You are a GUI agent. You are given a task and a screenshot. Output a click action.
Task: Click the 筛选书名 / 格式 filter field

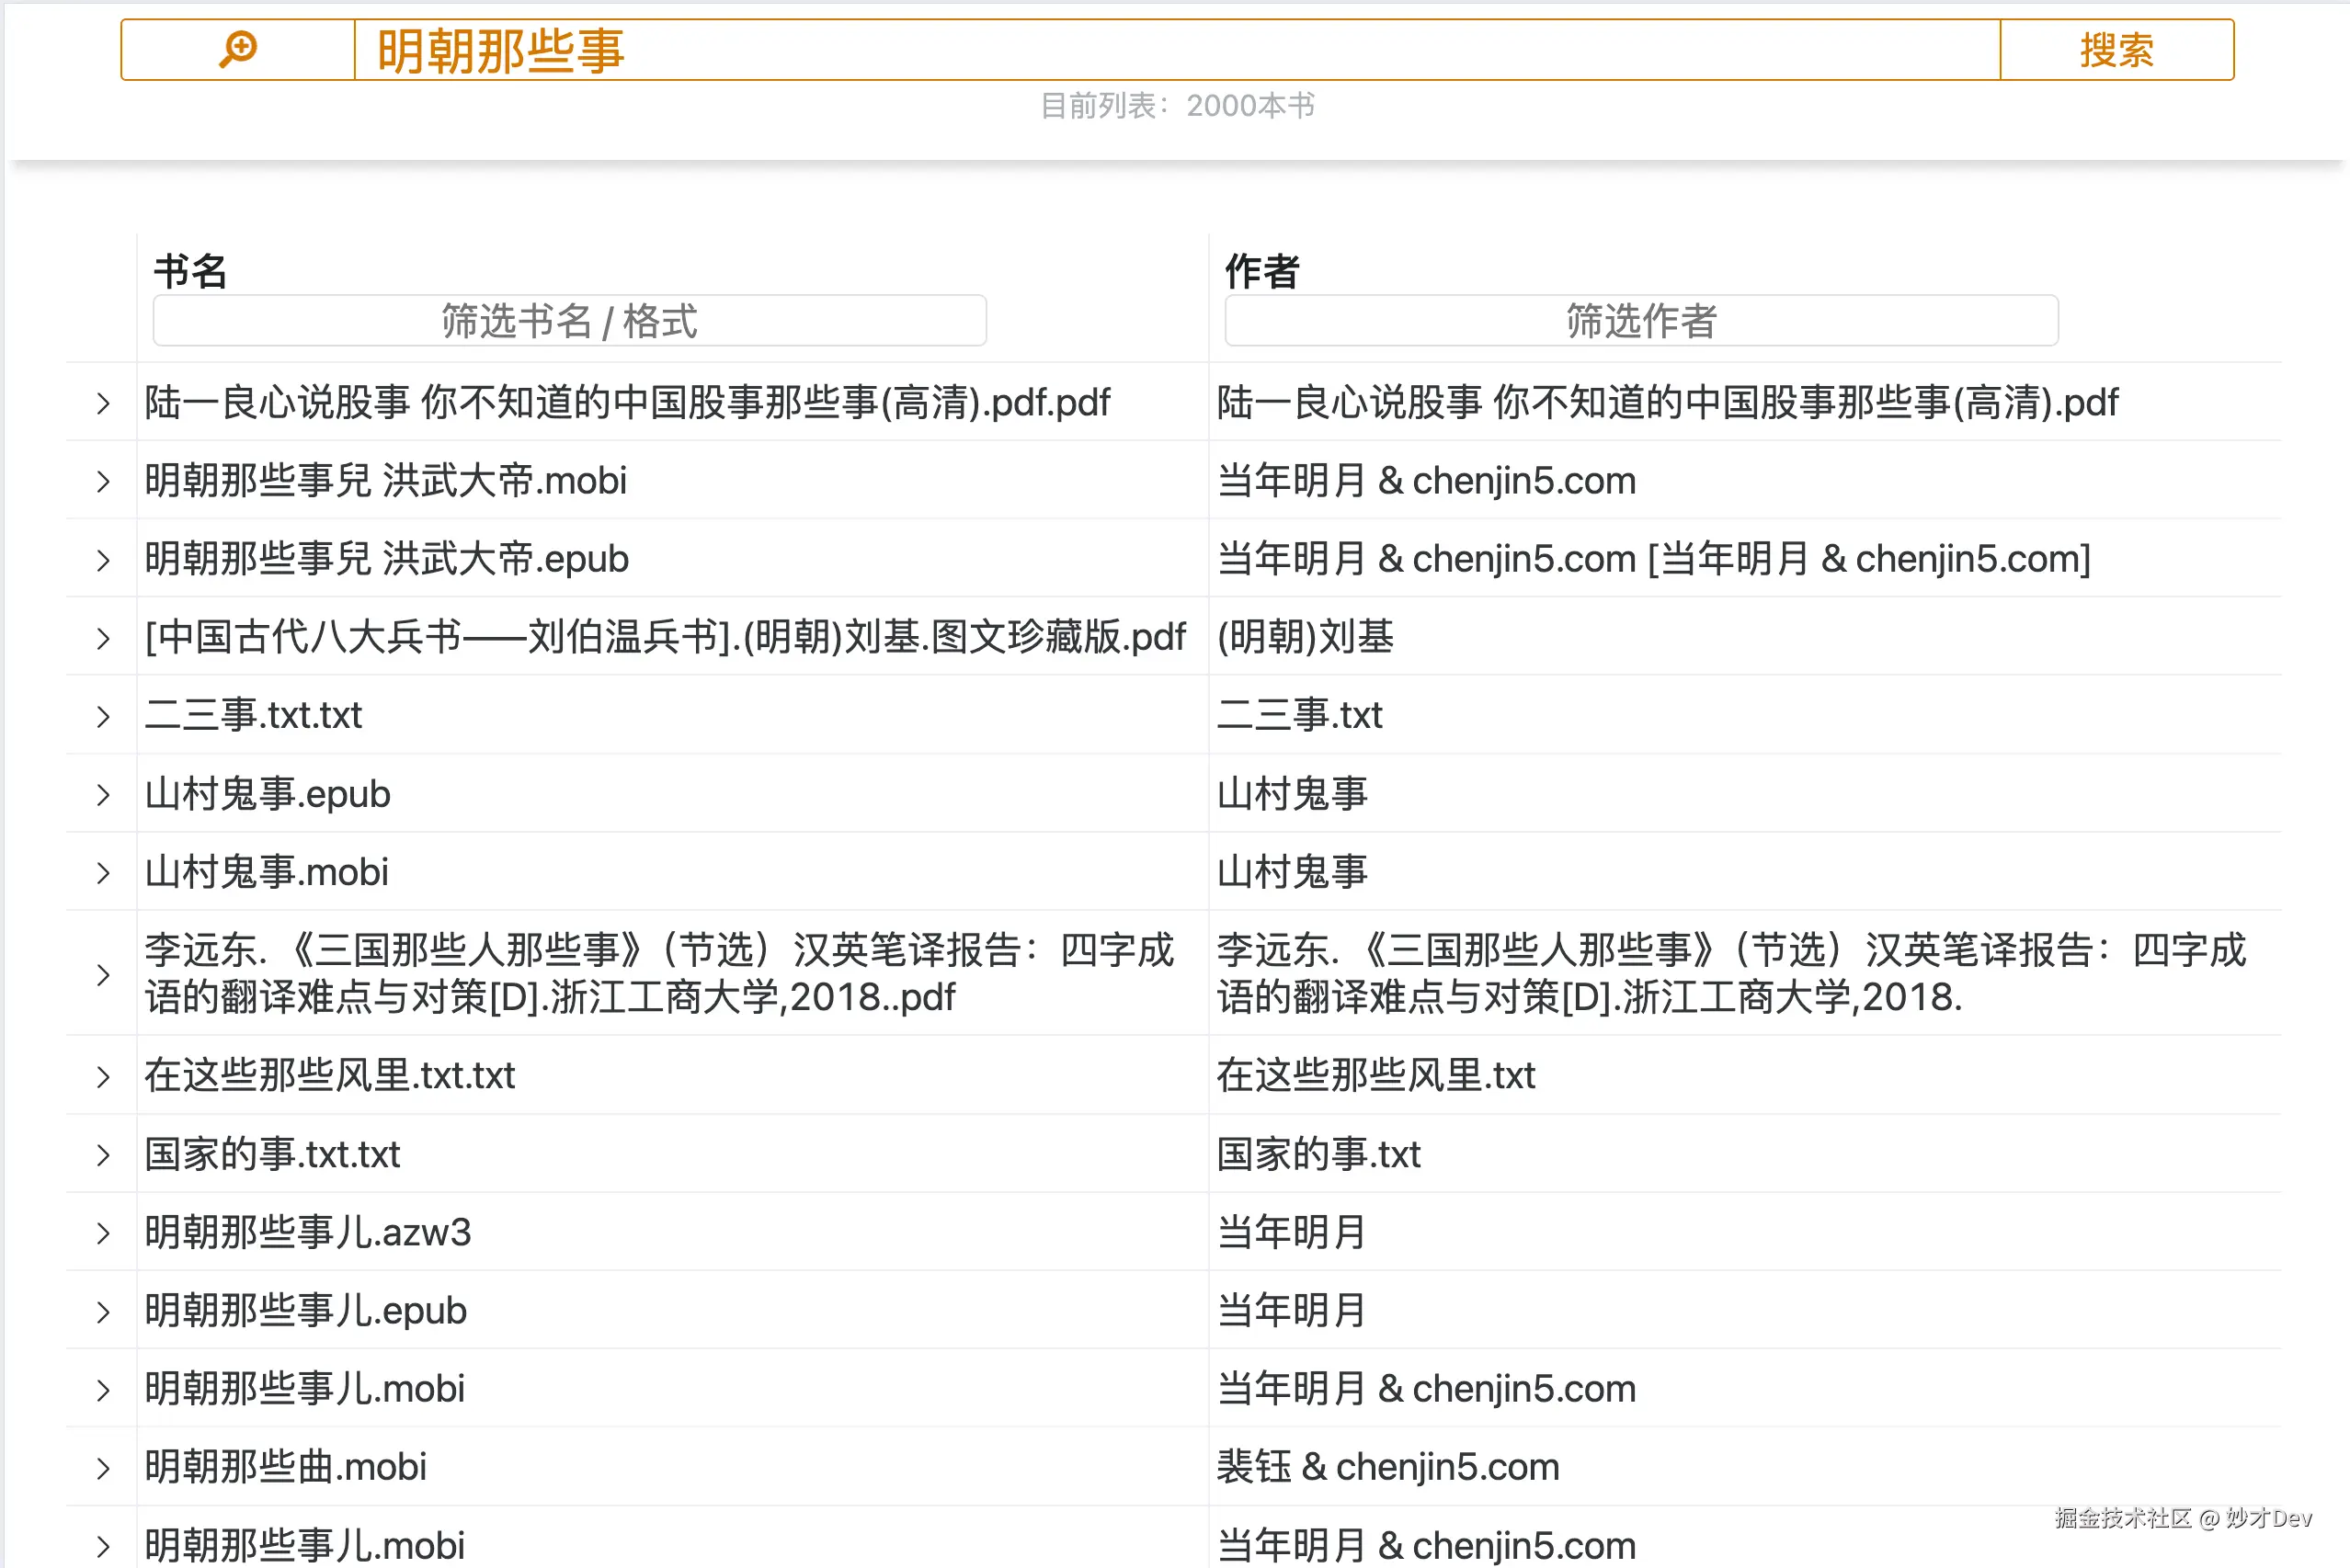[569, 321]
